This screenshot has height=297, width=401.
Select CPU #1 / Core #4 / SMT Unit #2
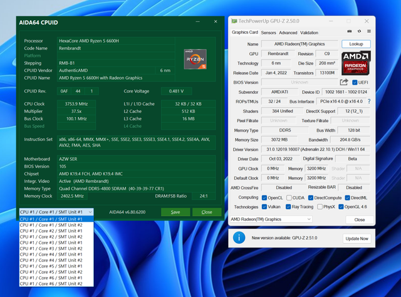pyautogui.click(x=56, y=261)
